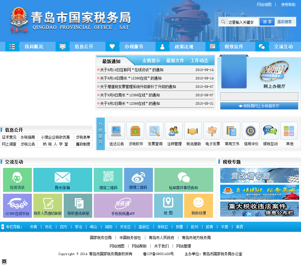Open the 电子发票 signpost icon
Image resolution: width=301 pixels, height=274 pixels.
pyautogui.click(x=212, y=131)
